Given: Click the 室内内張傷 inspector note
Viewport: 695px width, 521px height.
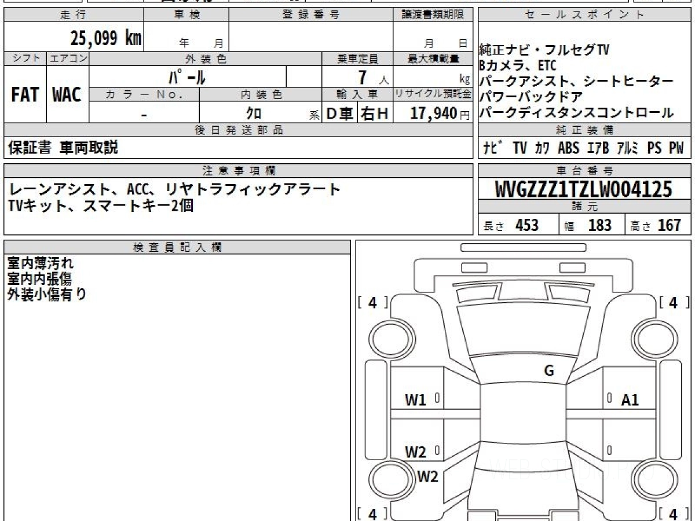Looking at the screenshot, I should pyautogui.click(x=39, y=279).
